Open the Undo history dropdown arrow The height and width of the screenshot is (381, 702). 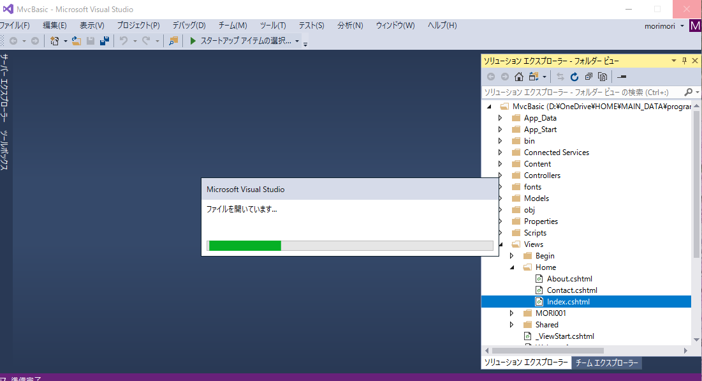[x=135, y=41]
